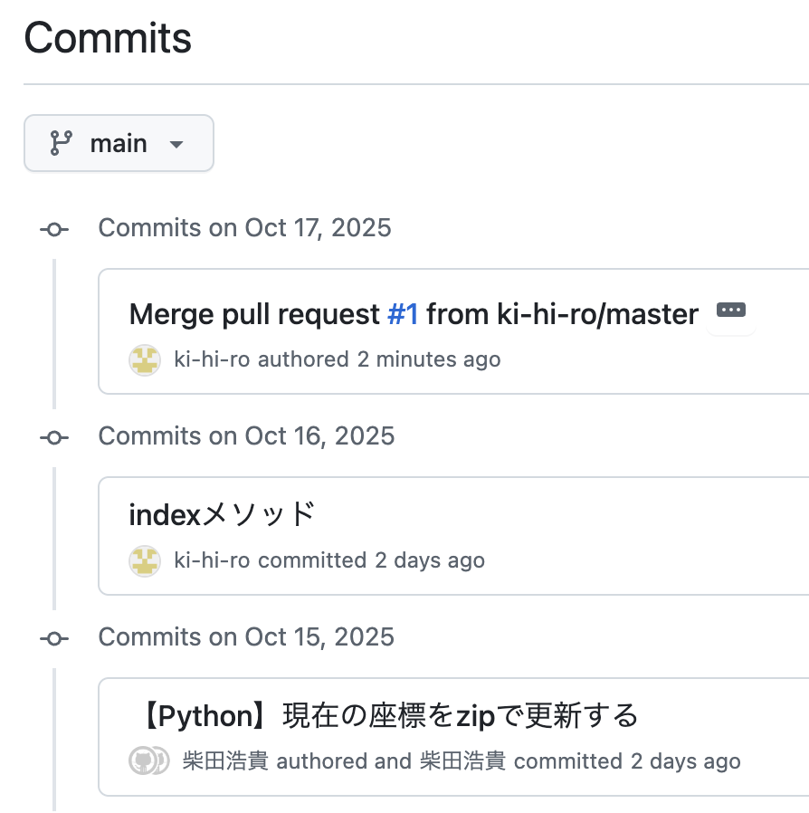Click ki-hi-ro's avatar on the indexメソッド commit
This screenshot has height=813, width=809.
(x=145, y=560)
